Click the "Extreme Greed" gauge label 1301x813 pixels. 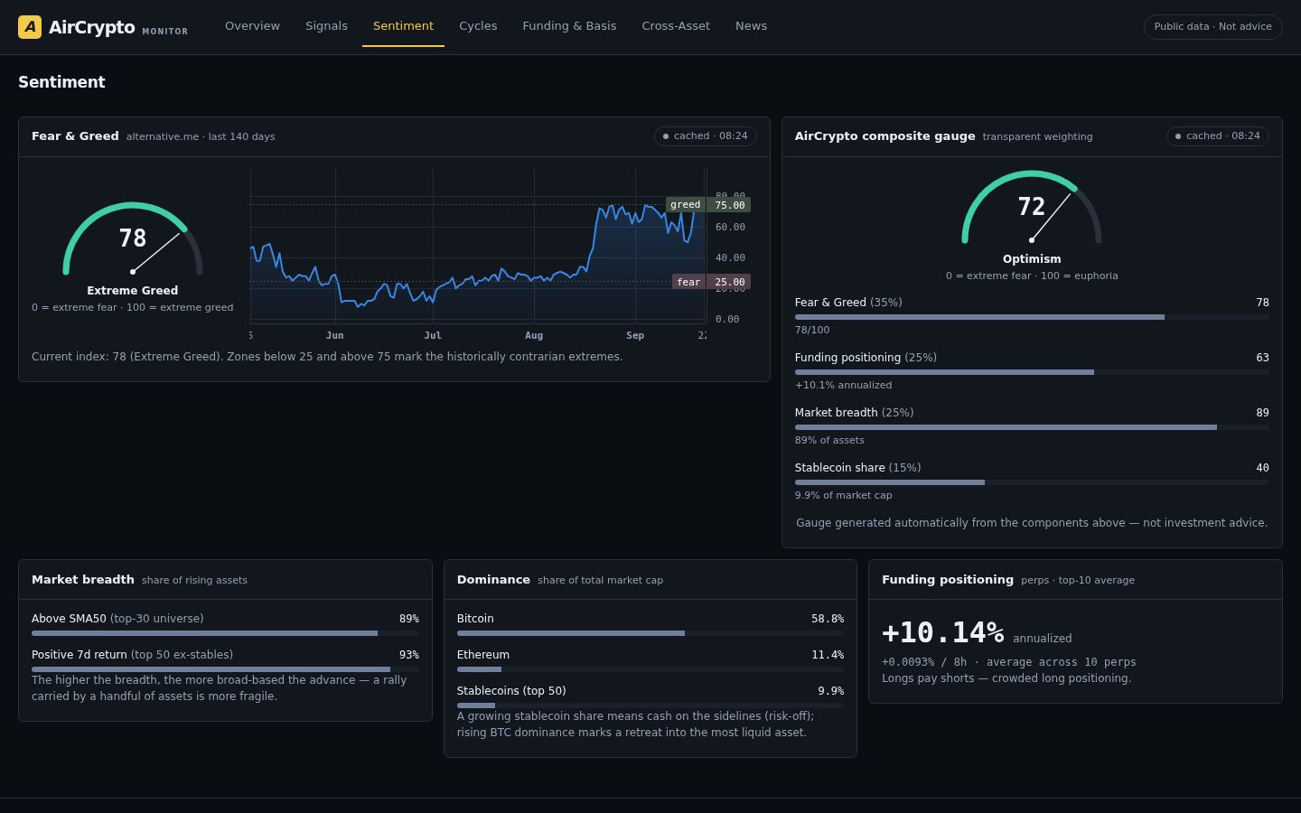coord(133,291)
